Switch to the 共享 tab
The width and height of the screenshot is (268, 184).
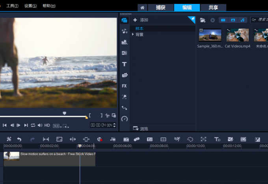(x=213, y=7)
